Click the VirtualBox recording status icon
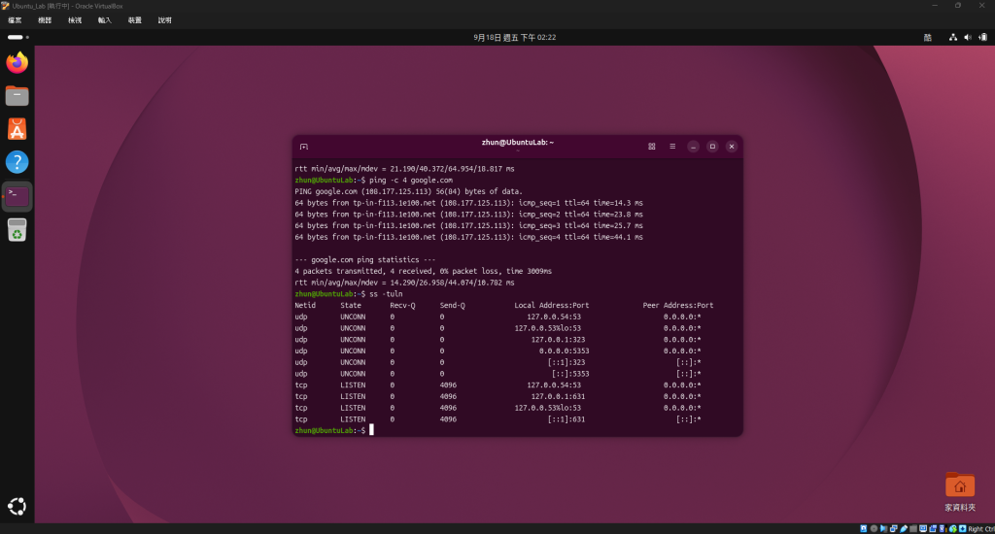Image resolution: width=995 pixels, height=534 pixels. coord(933,528)
